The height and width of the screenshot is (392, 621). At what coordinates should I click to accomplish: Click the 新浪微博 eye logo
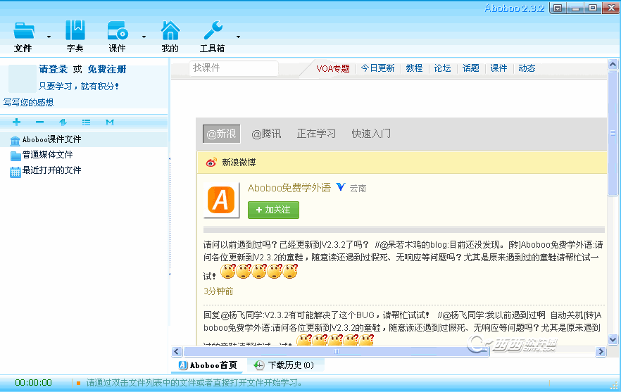pyautogui.click(x=211, y=163)
